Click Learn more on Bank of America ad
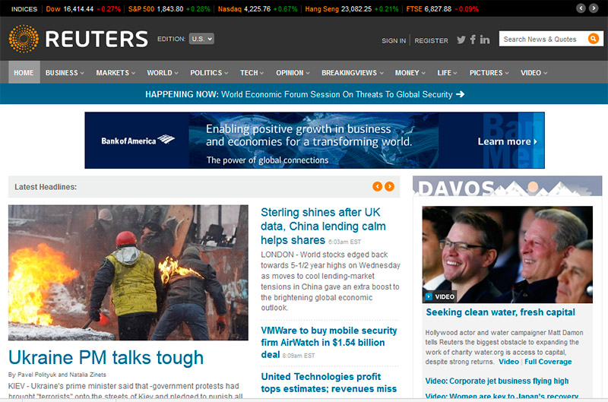 click(507, 141)
